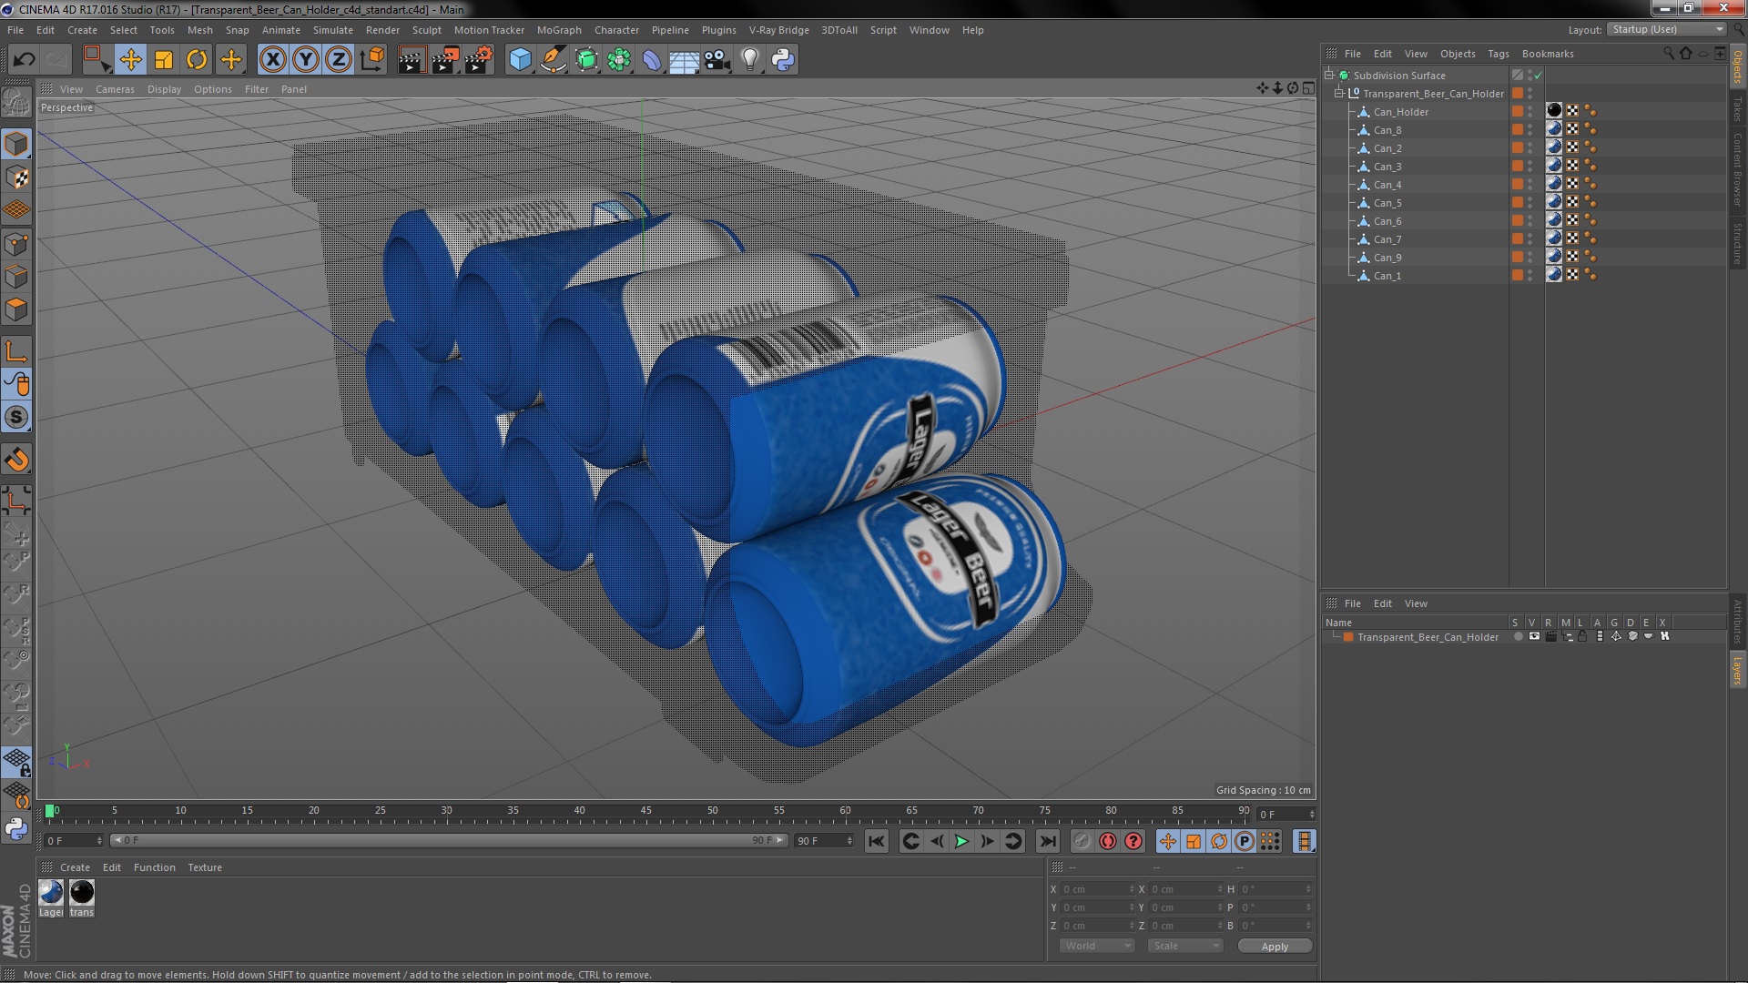Open Python script icon in toolbar
Viewport: 1748px width, 983px height.
click(x=783, y=60)
